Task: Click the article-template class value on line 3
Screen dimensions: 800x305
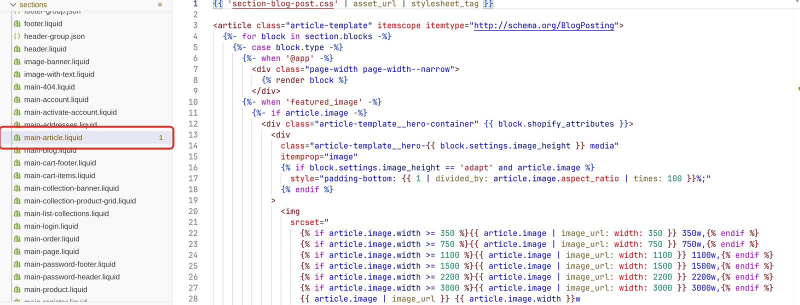Action: (x=329, y=25)
